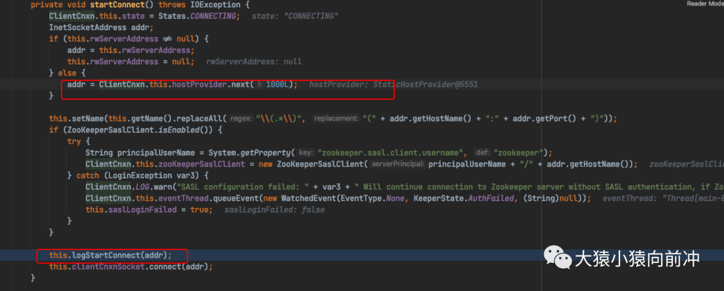
Task: Click string "zookeeper.sasl.client.username"
Action: [x=392, y=153]
